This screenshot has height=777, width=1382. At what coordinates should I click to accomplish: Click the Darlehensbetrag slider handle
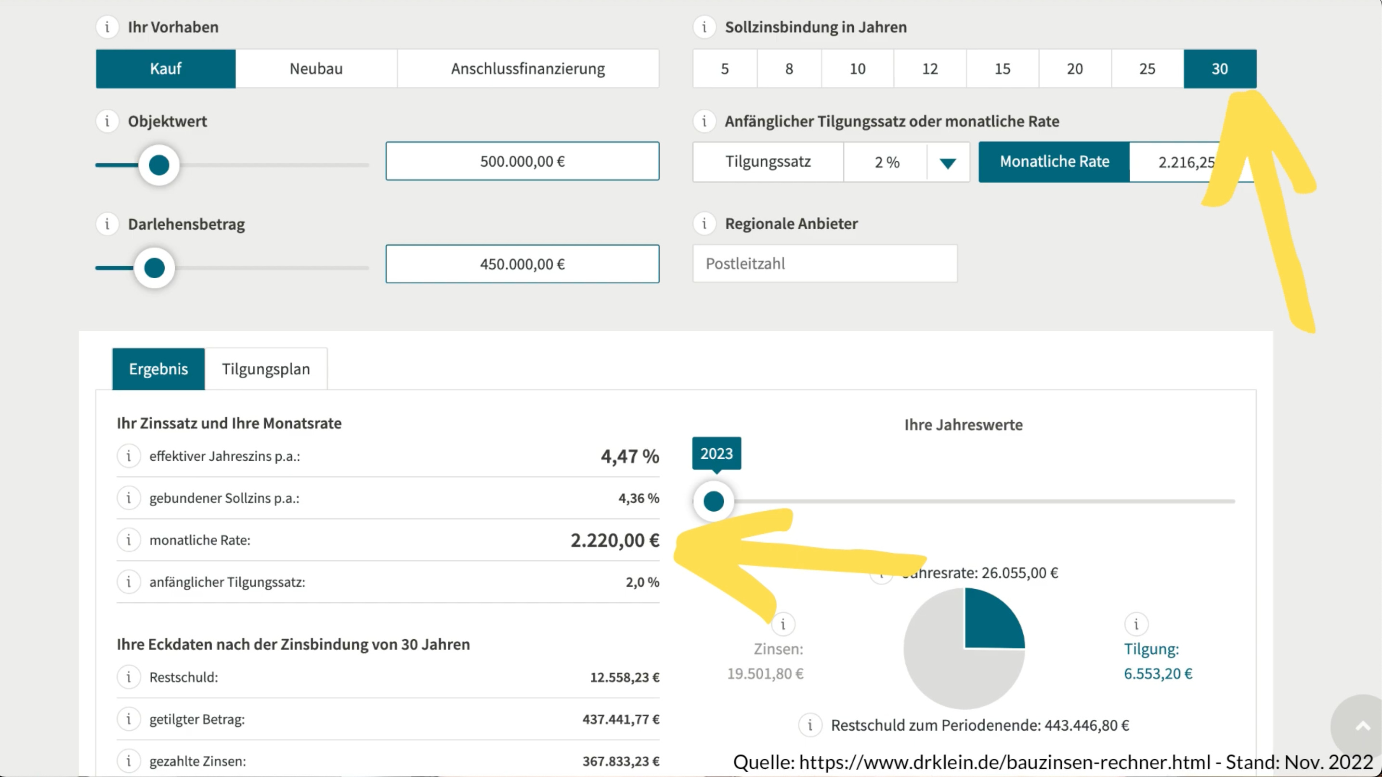[x=155, y=268]
